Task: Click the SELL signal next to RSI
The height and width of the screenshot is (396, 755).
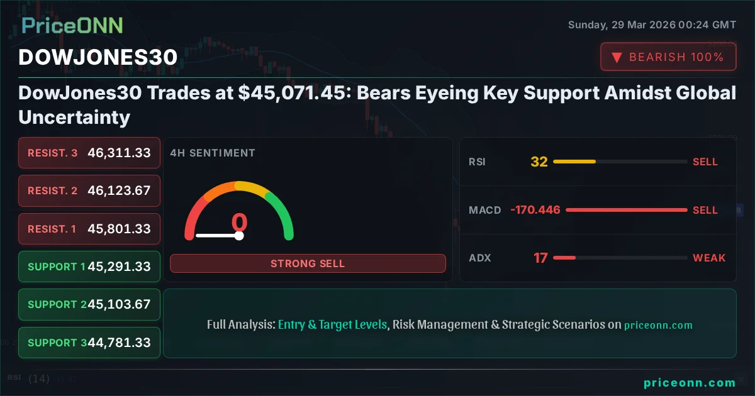Action: click(x=706, y=162)
